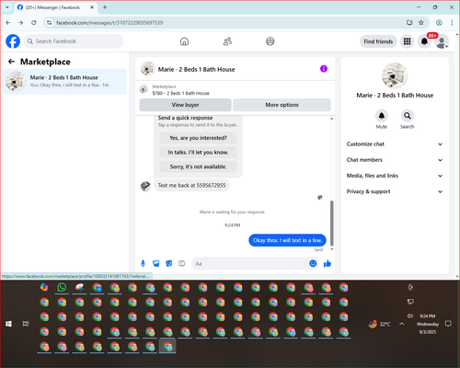Expand the Media, files and links section
The height and width of the screenshot is (368, 460).
(x=395, y=176)
